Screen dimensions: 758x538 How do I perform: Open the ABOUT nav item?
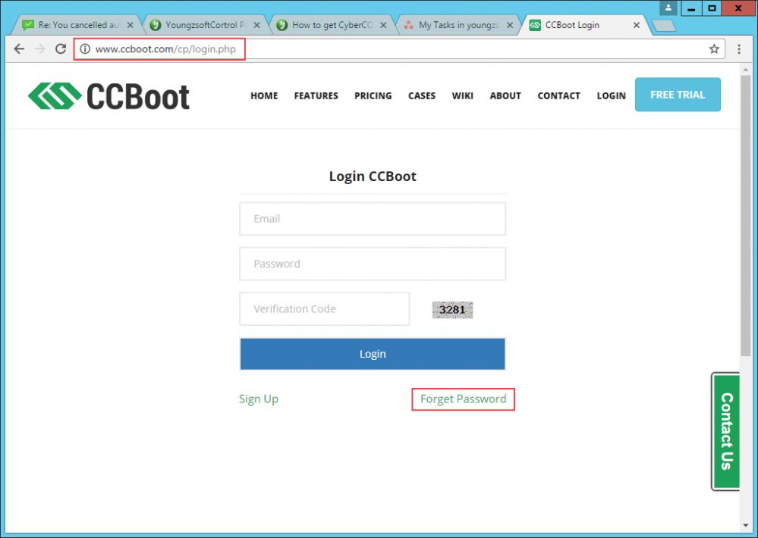(505, 95)
